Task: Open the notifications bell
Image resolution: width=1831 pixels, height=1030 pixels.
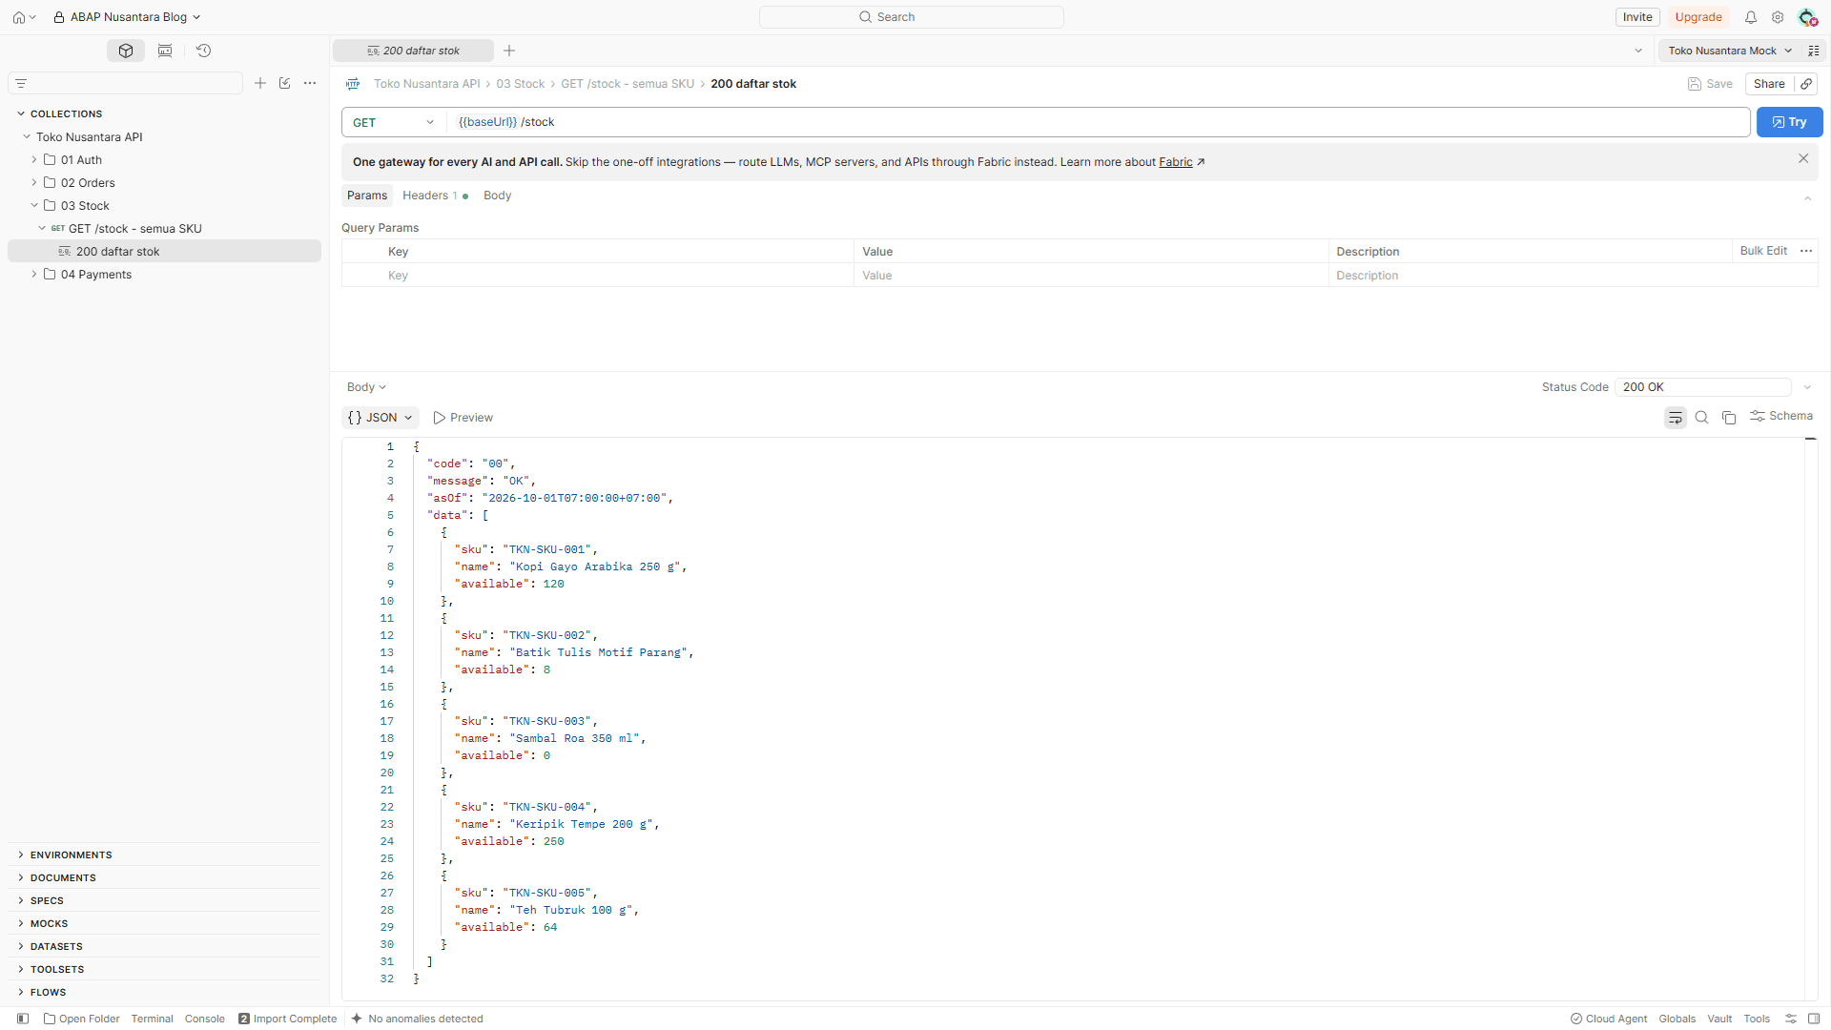Action: 1751,17
